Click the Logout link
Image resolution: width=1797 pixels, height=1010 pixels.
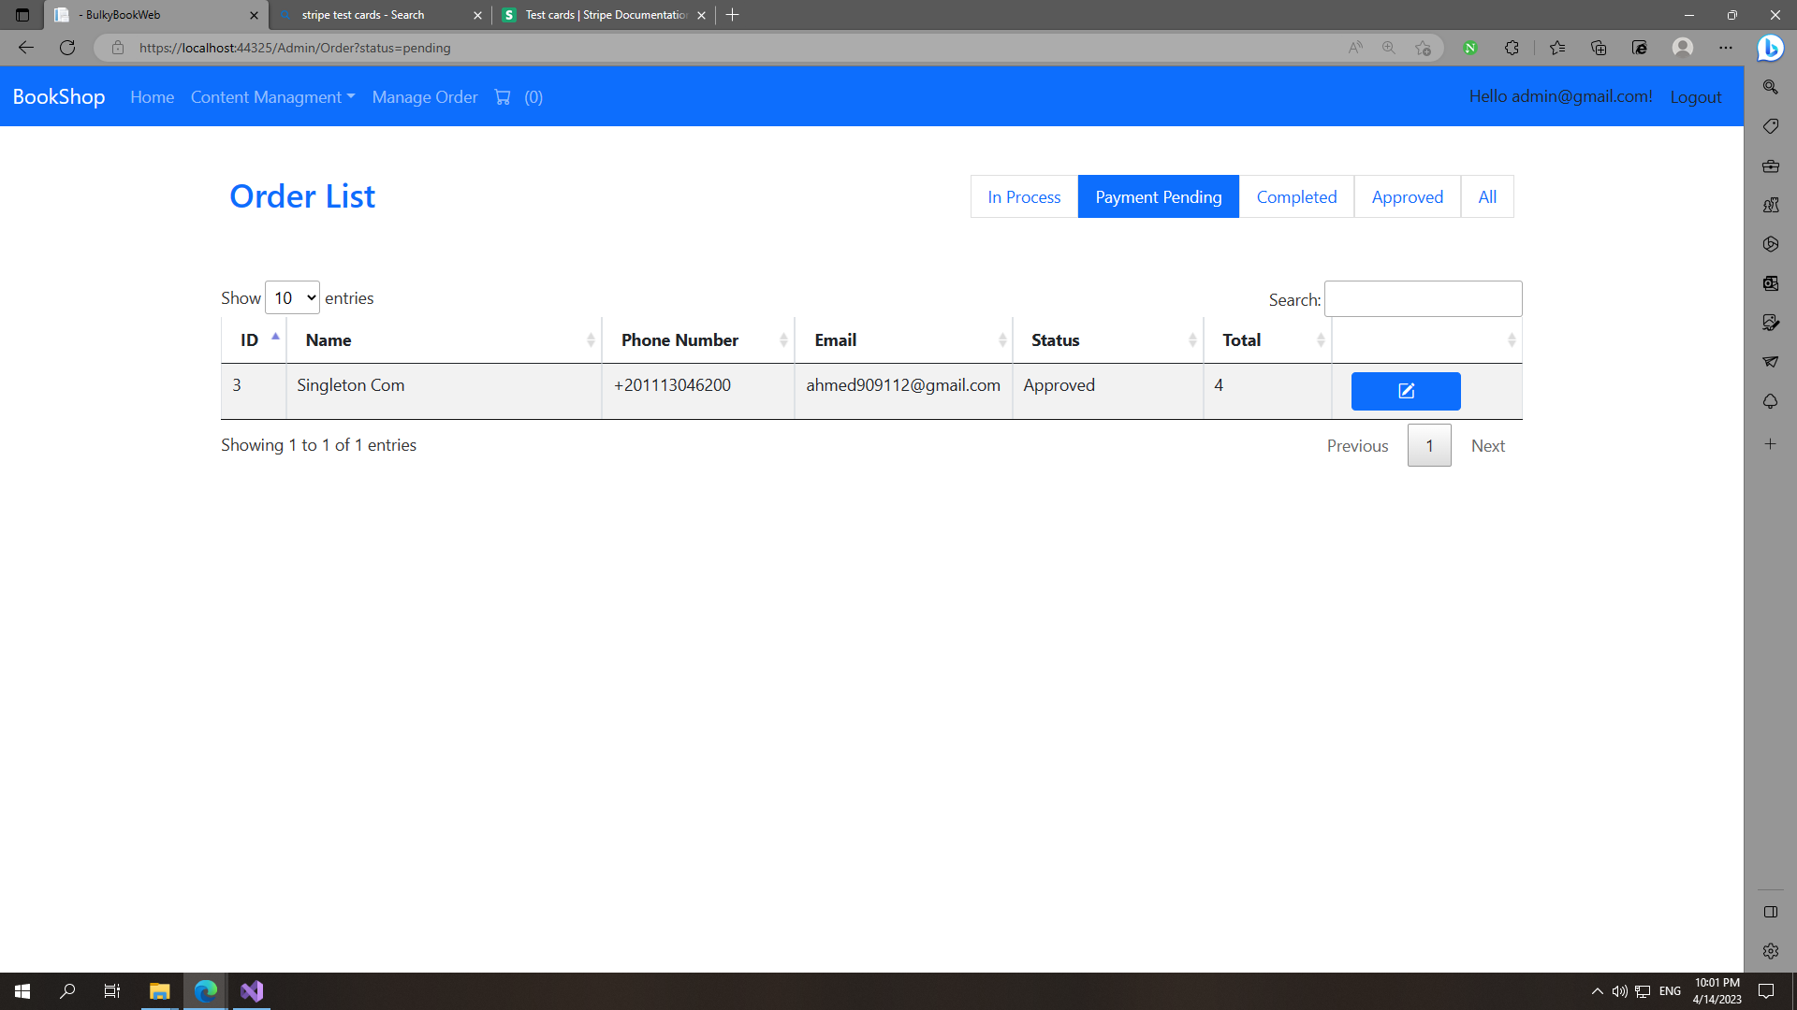1696,96
